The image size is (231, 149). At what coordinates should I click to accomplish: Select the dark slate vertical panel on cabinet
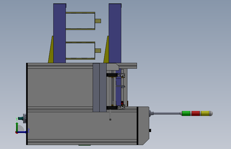pos(100,87)
